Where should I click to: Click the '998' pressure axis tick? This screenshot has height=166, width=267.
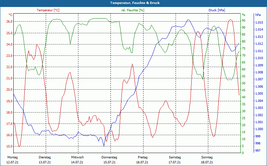257,143
